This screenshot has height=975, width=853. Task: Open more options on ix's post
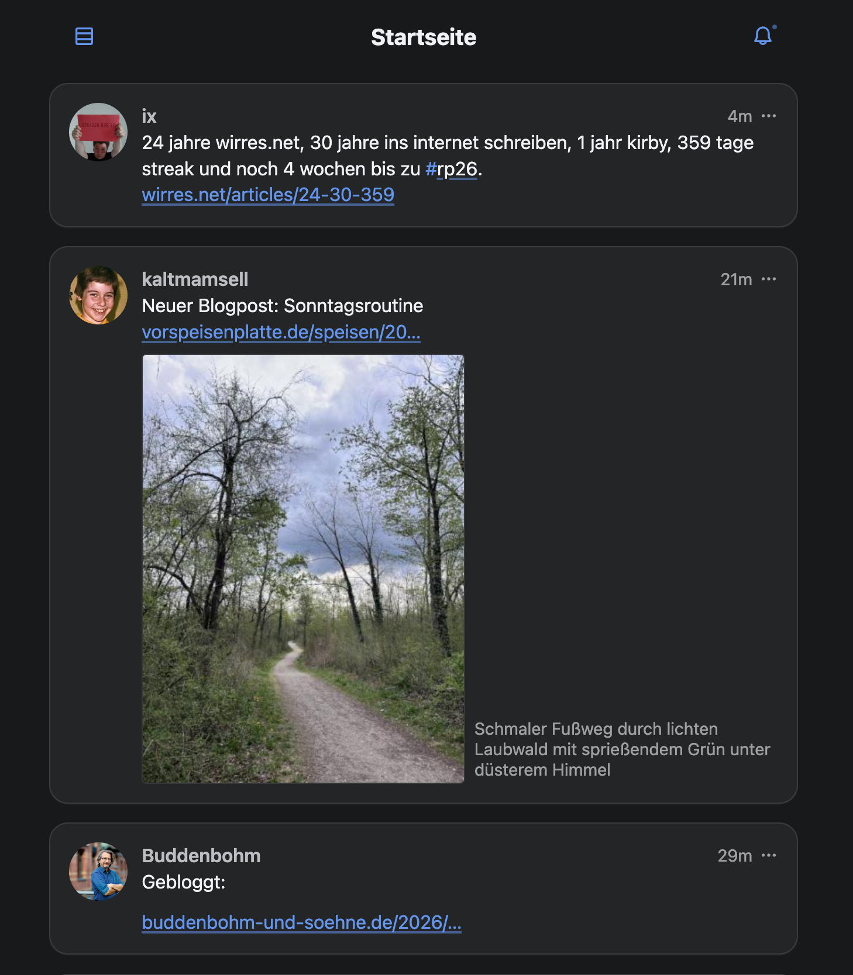(x=769, y=116)
